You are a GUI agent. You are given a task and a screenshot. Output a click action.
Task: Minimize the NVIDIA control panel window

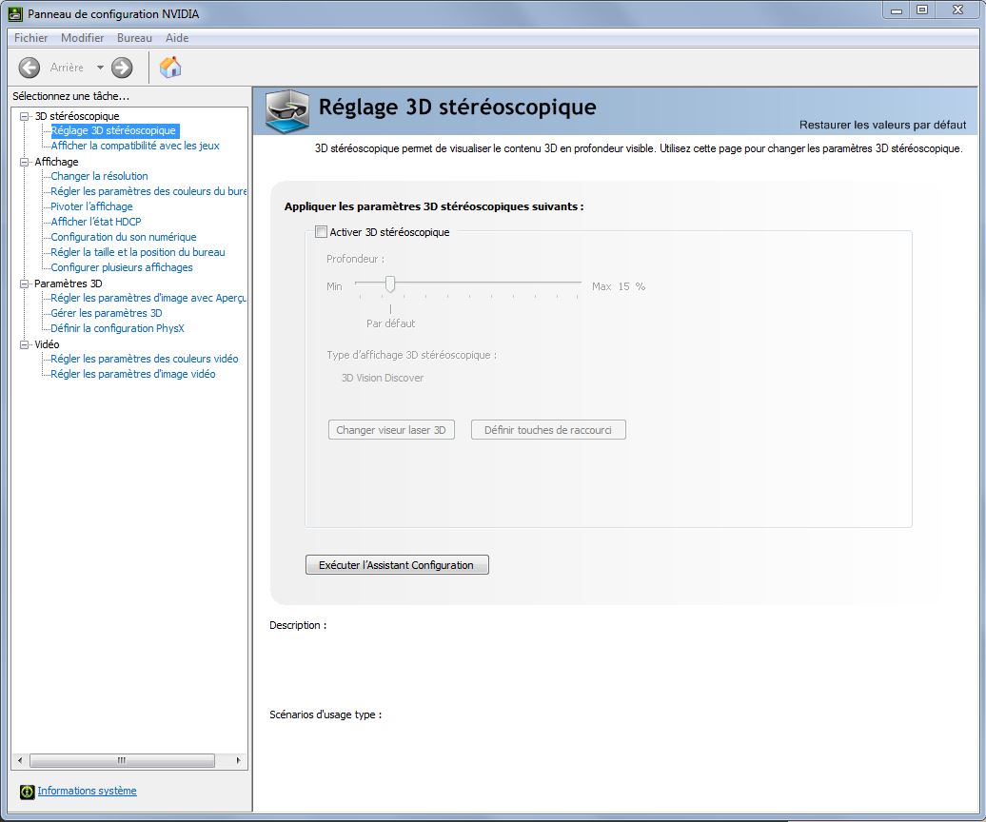click(x=897, y=10)
